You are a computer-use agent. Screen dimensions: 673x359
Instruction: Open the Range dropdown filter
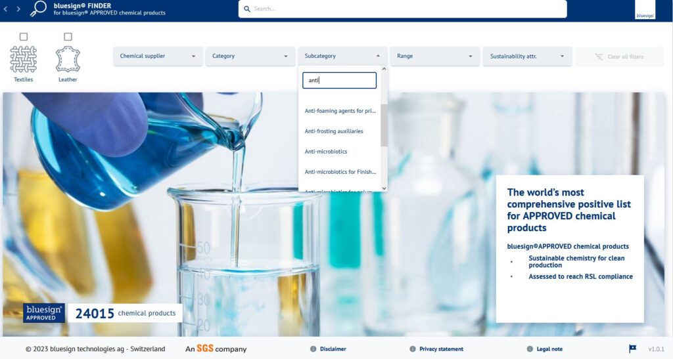(434, 56)
